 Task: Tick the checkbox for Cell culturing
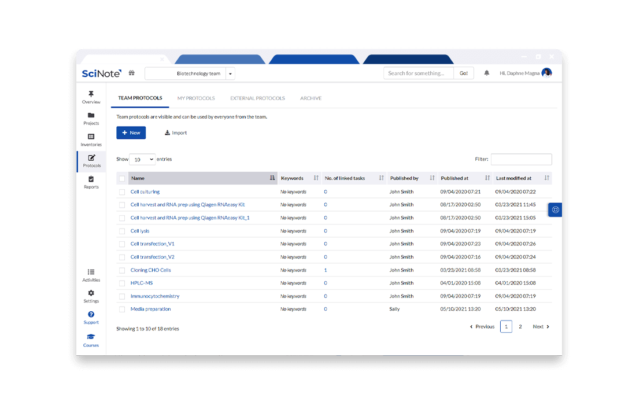point(122,192)
